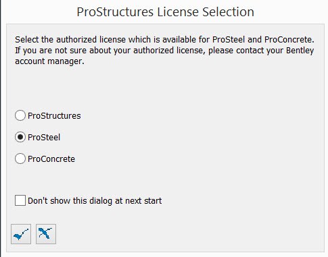This screenshot has height=257, width=328.
Task: Tick the empty square checkbox above the buttons
Action: [20, 200]
